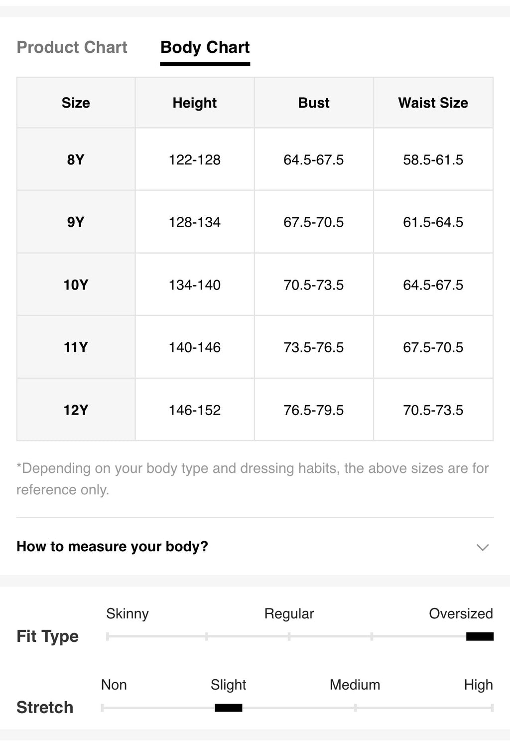Click the Oversized Fit Type slider marker
The width and height of the screenshot is (510, 746).
[x=480, y=636]
